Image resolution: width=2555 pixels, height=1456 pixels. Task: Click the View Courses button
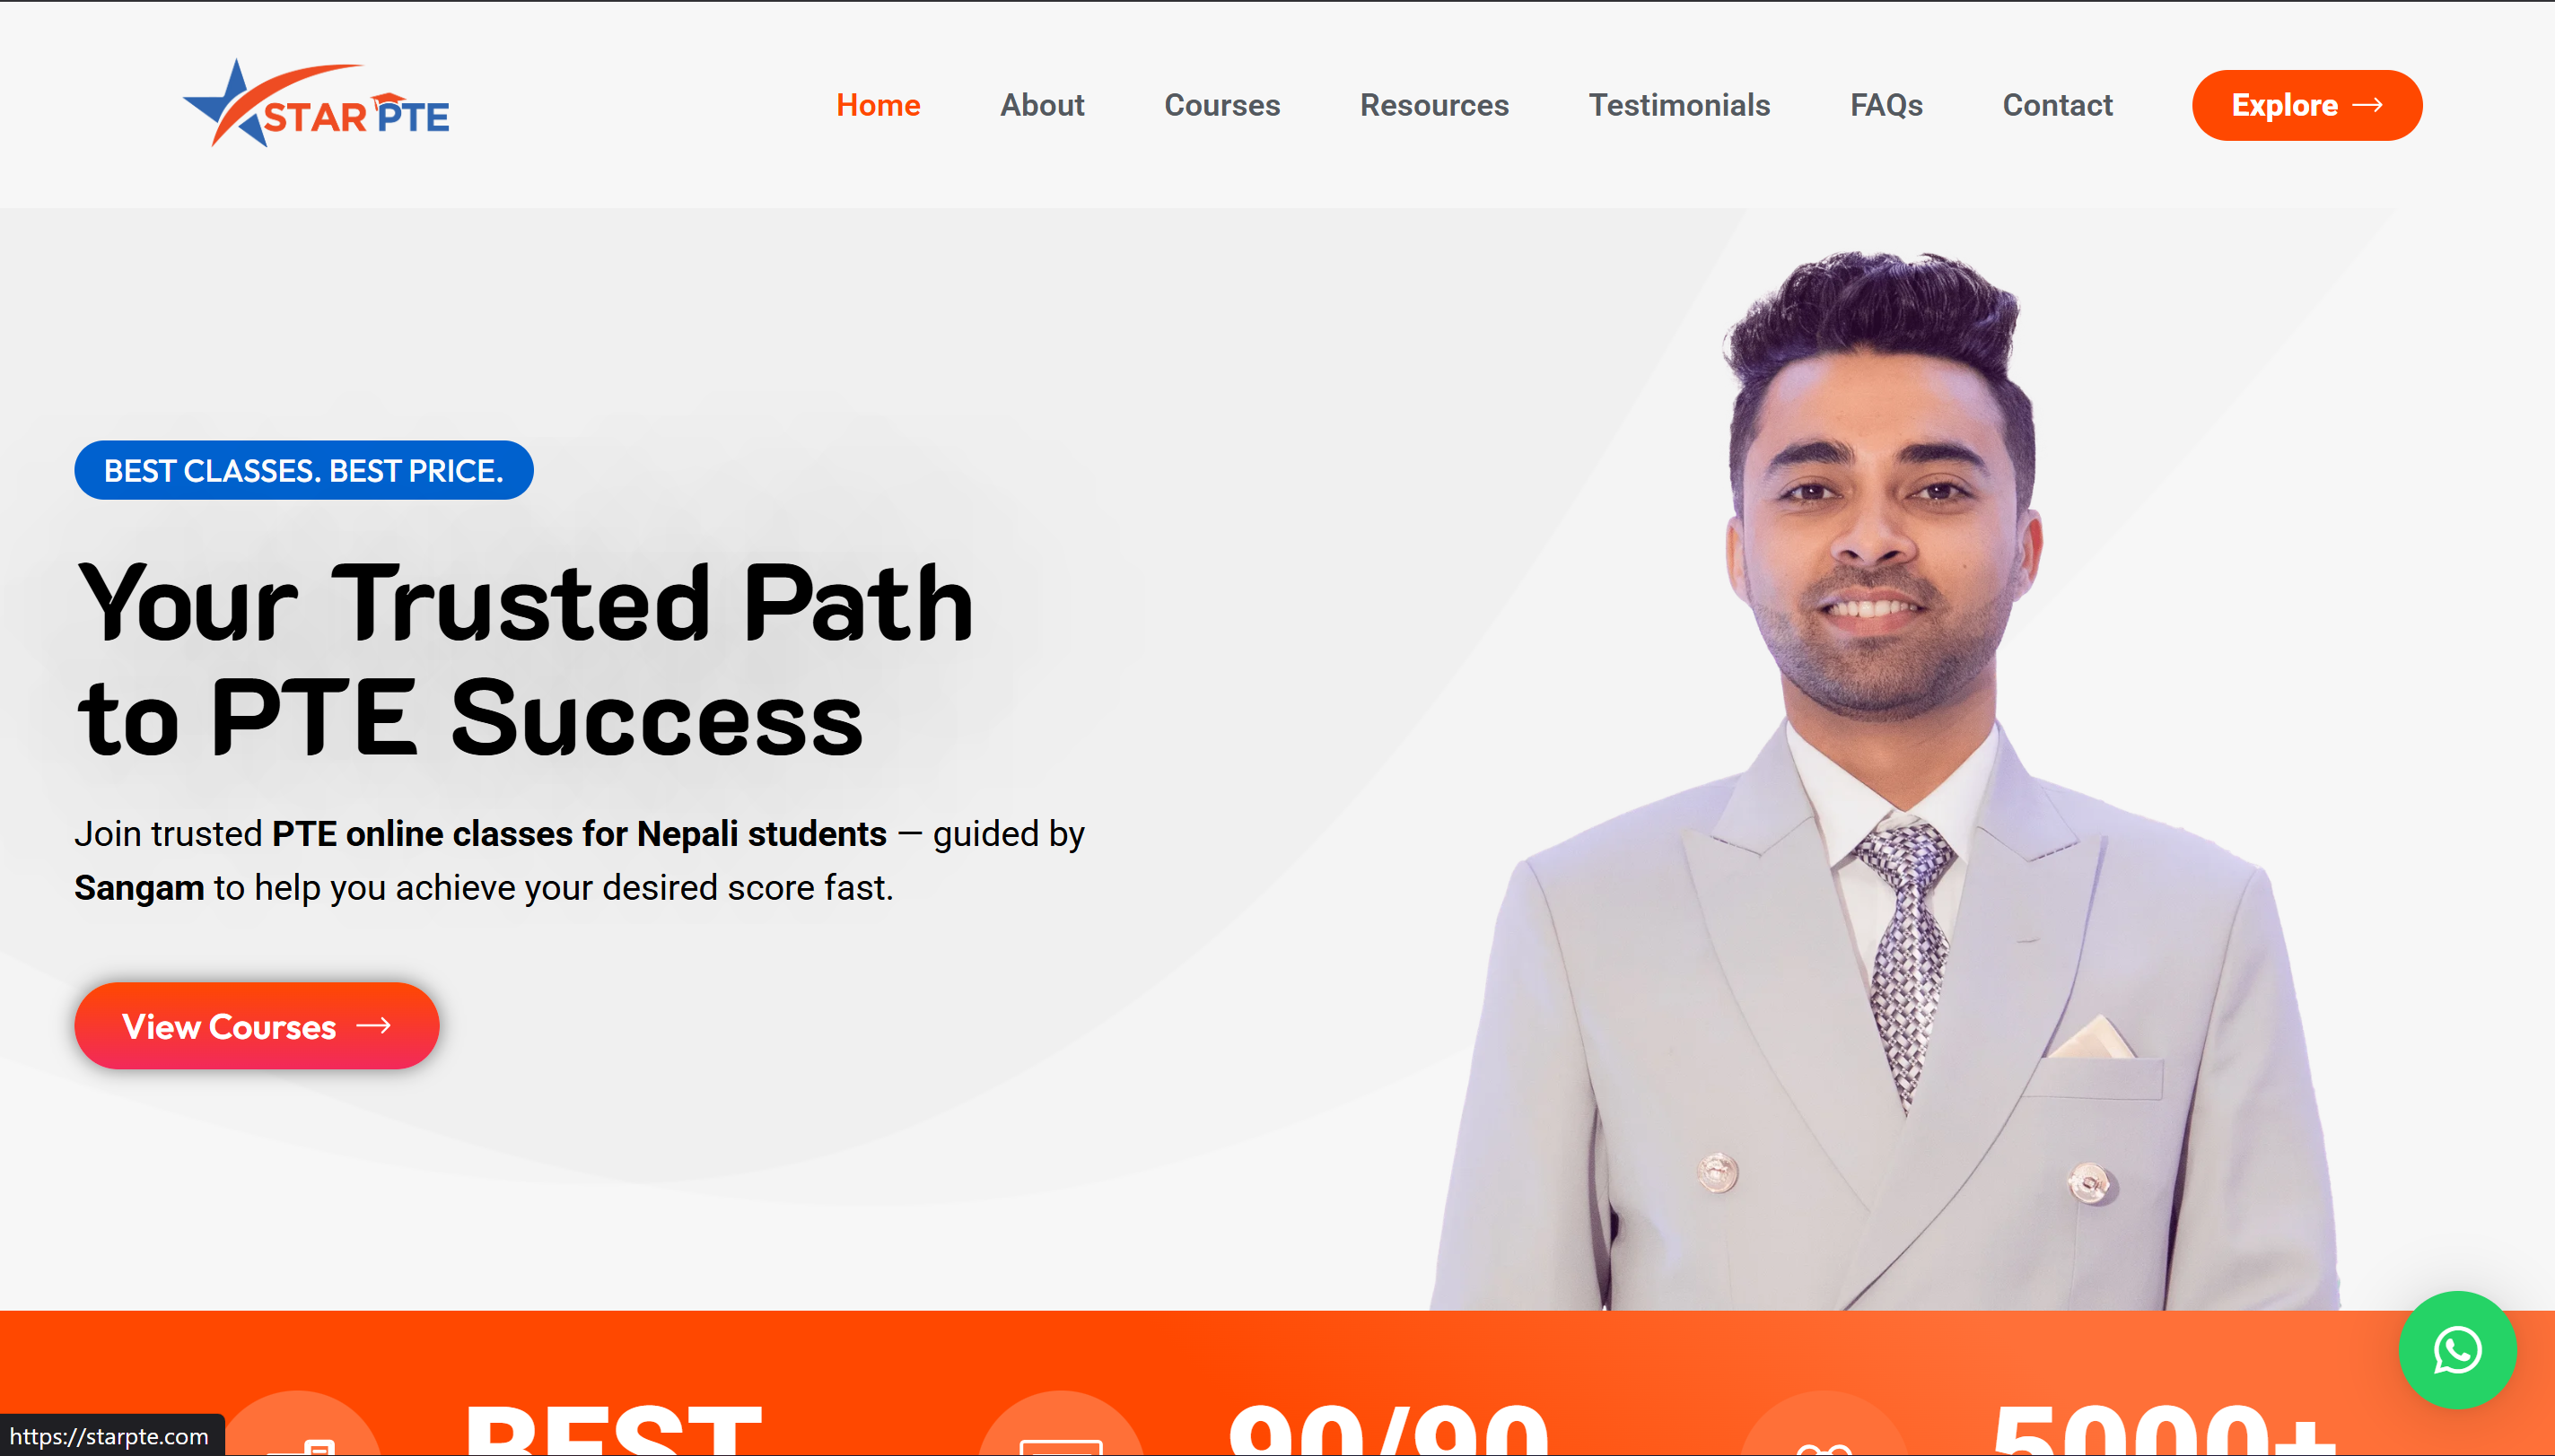tap(257, 1026)
